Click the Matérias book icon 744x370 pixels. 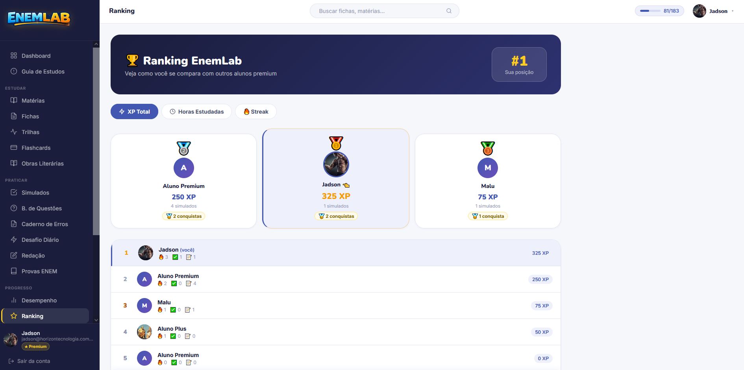coord(14,101)
